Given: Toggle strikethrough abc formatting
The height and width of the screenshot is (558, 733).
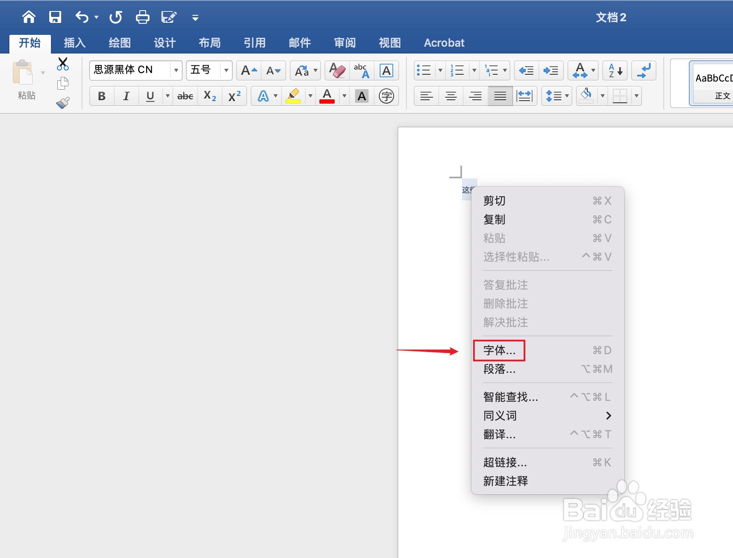Looking at the screenshot, I should coord(185,96).
